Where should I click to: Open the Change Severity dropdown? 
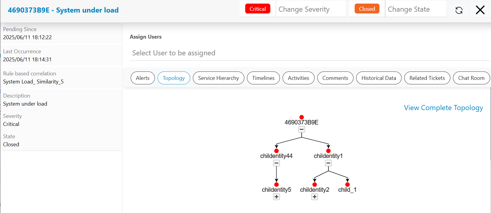pos(310,10)
